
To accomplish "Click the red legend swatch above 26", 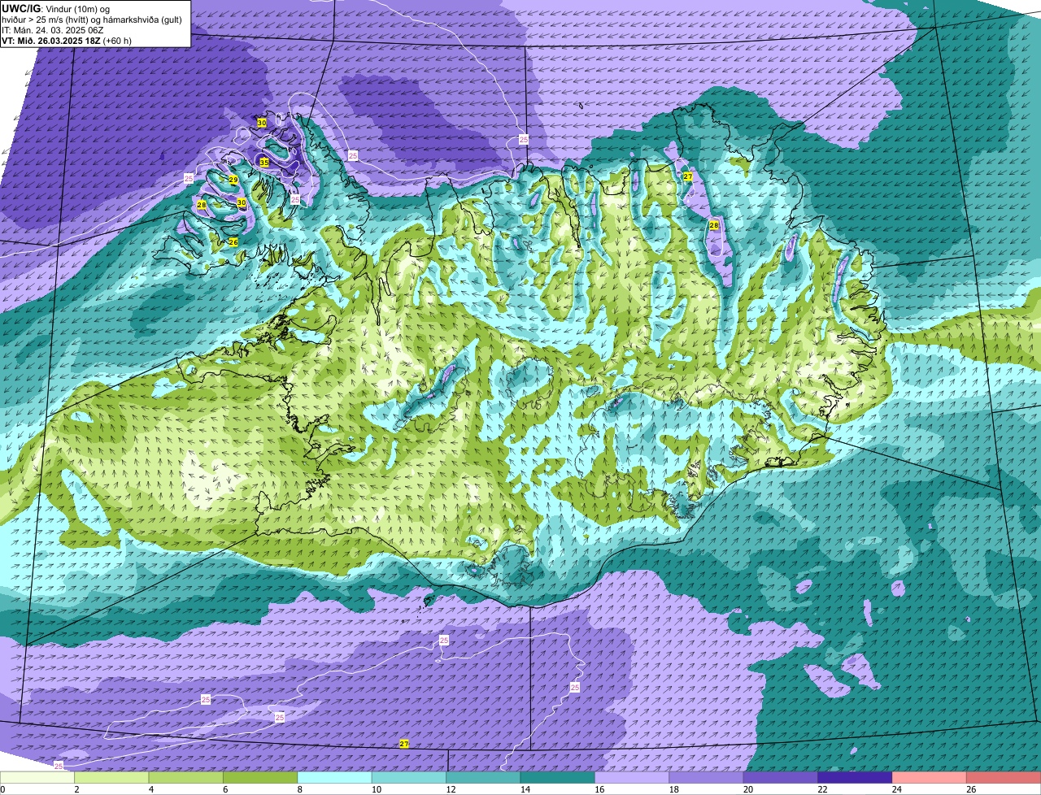I will tap(1004, 777).
